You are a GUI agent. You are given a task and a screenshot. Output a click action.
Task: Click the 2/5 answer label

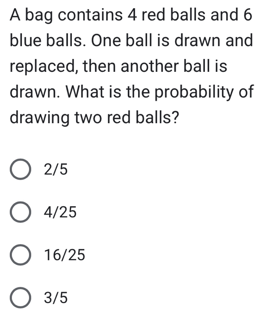click(56, 170)
